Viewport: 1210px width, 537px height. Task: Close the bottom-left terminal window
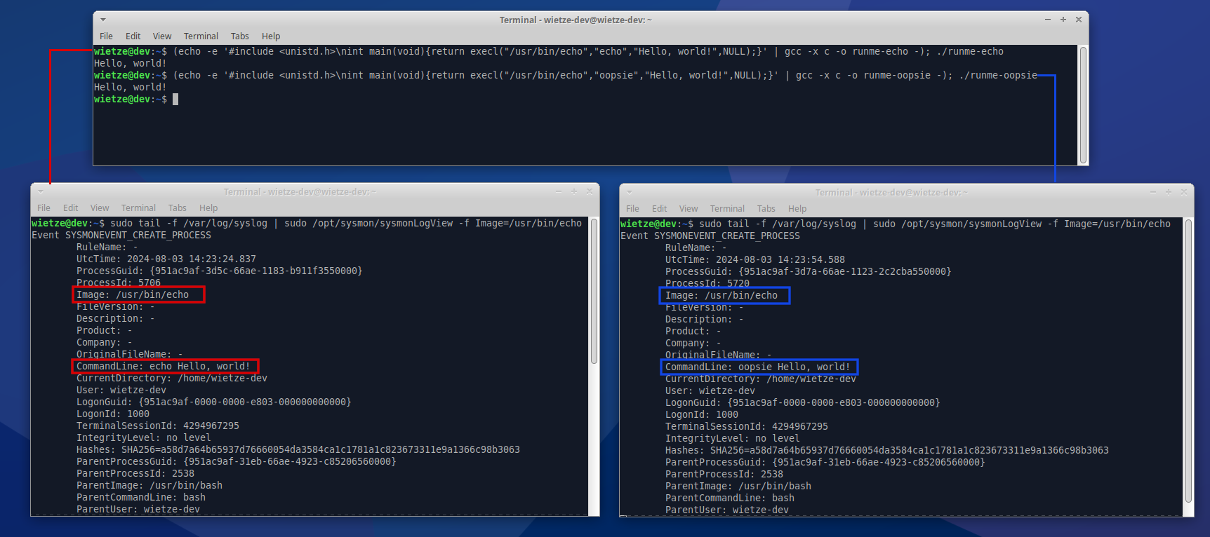[x=590, y=191]
